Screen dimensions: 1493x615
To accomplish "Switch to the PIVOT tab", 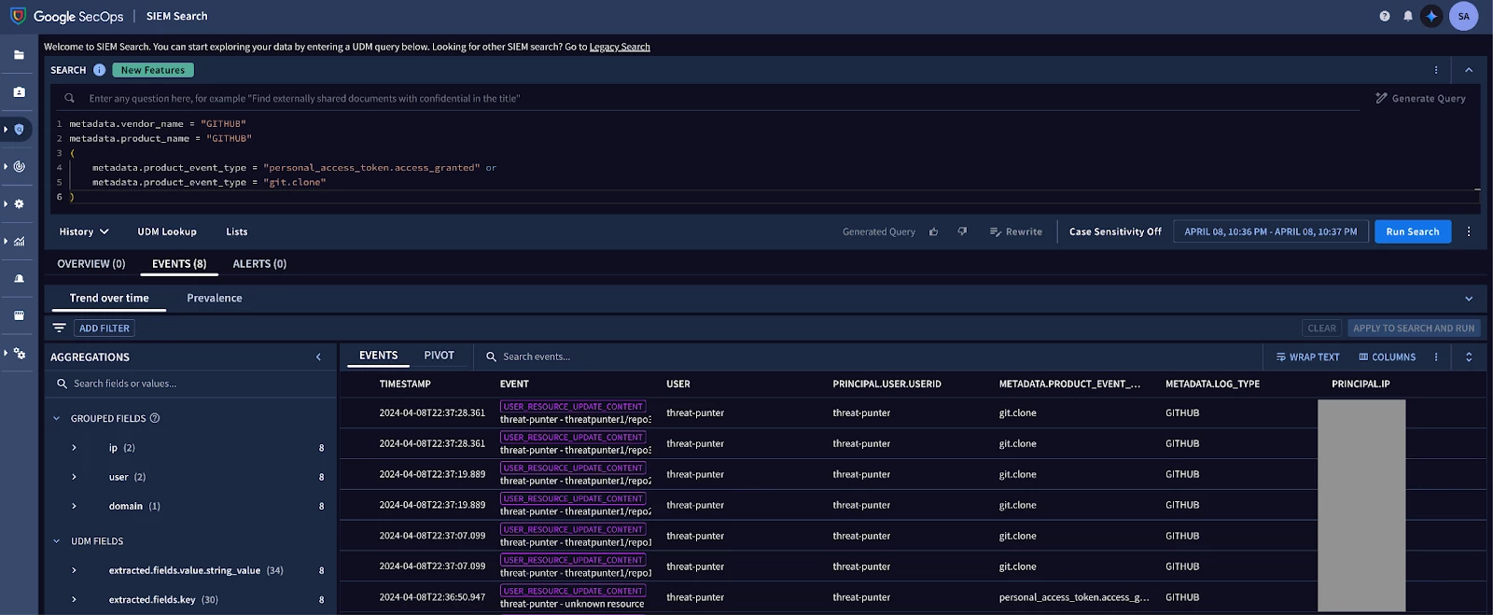I will coord(439,356).
